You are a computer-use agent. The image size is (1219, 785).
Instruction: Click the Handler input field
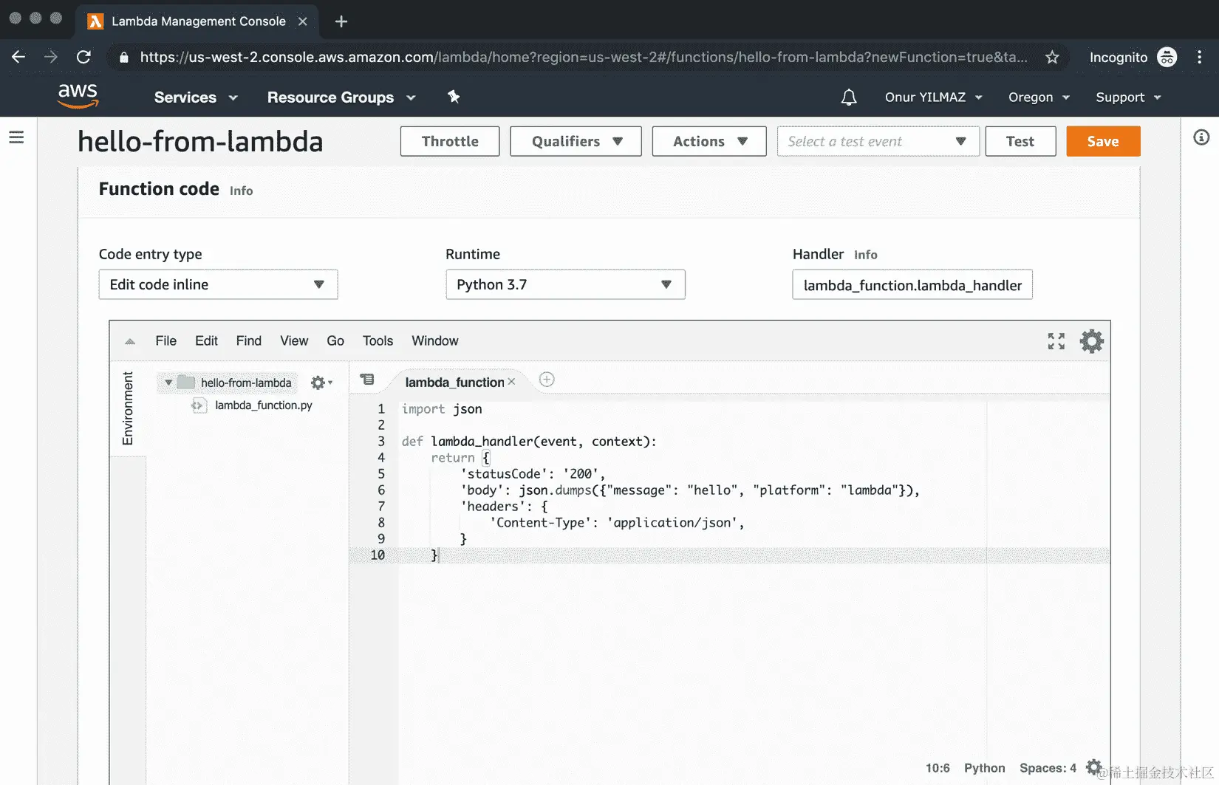[x=912, y=284]
